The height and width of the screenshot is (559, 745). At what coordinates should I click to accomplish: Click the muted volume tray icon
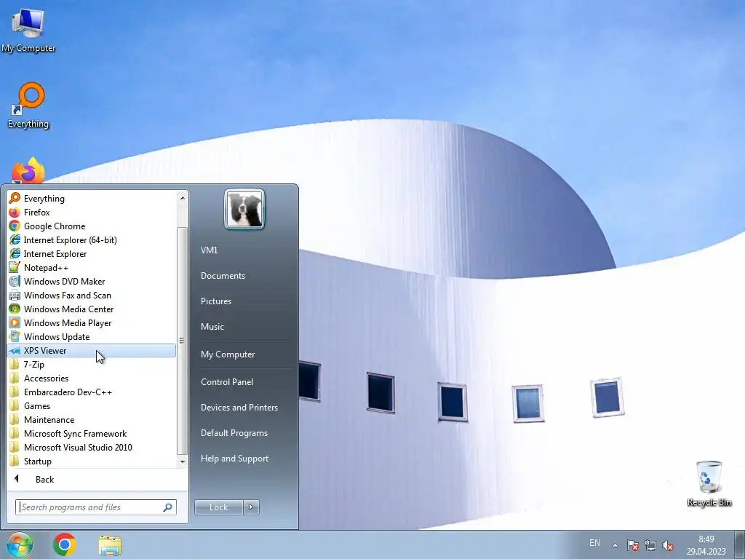pos(668,545)
